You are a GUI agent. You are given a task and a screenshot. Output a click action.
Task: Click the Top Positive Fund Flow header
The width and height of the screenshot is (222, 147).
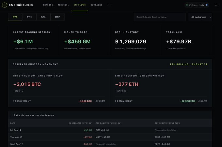pyautogui.click(x=108, y=123)
